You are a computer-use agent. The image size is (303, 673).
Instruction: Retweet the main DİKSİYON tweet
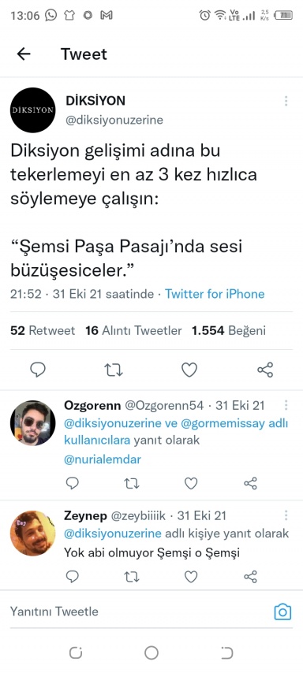[114, 370]
